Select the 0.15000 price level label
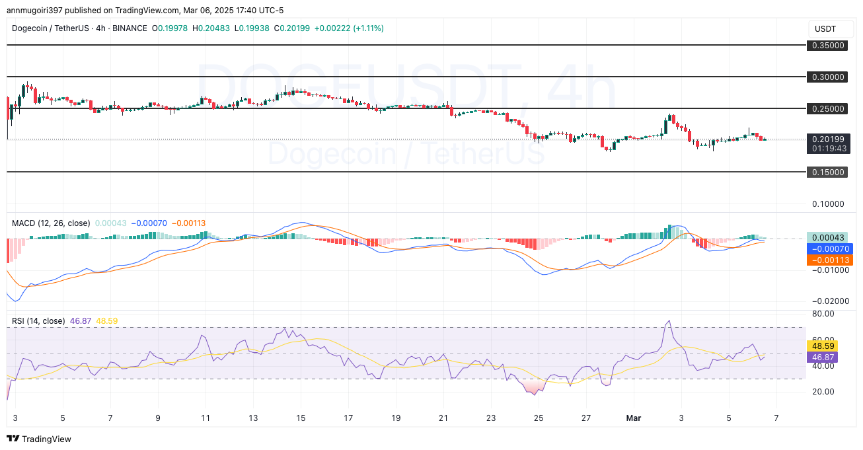863x450 pixels. point(828,172)
